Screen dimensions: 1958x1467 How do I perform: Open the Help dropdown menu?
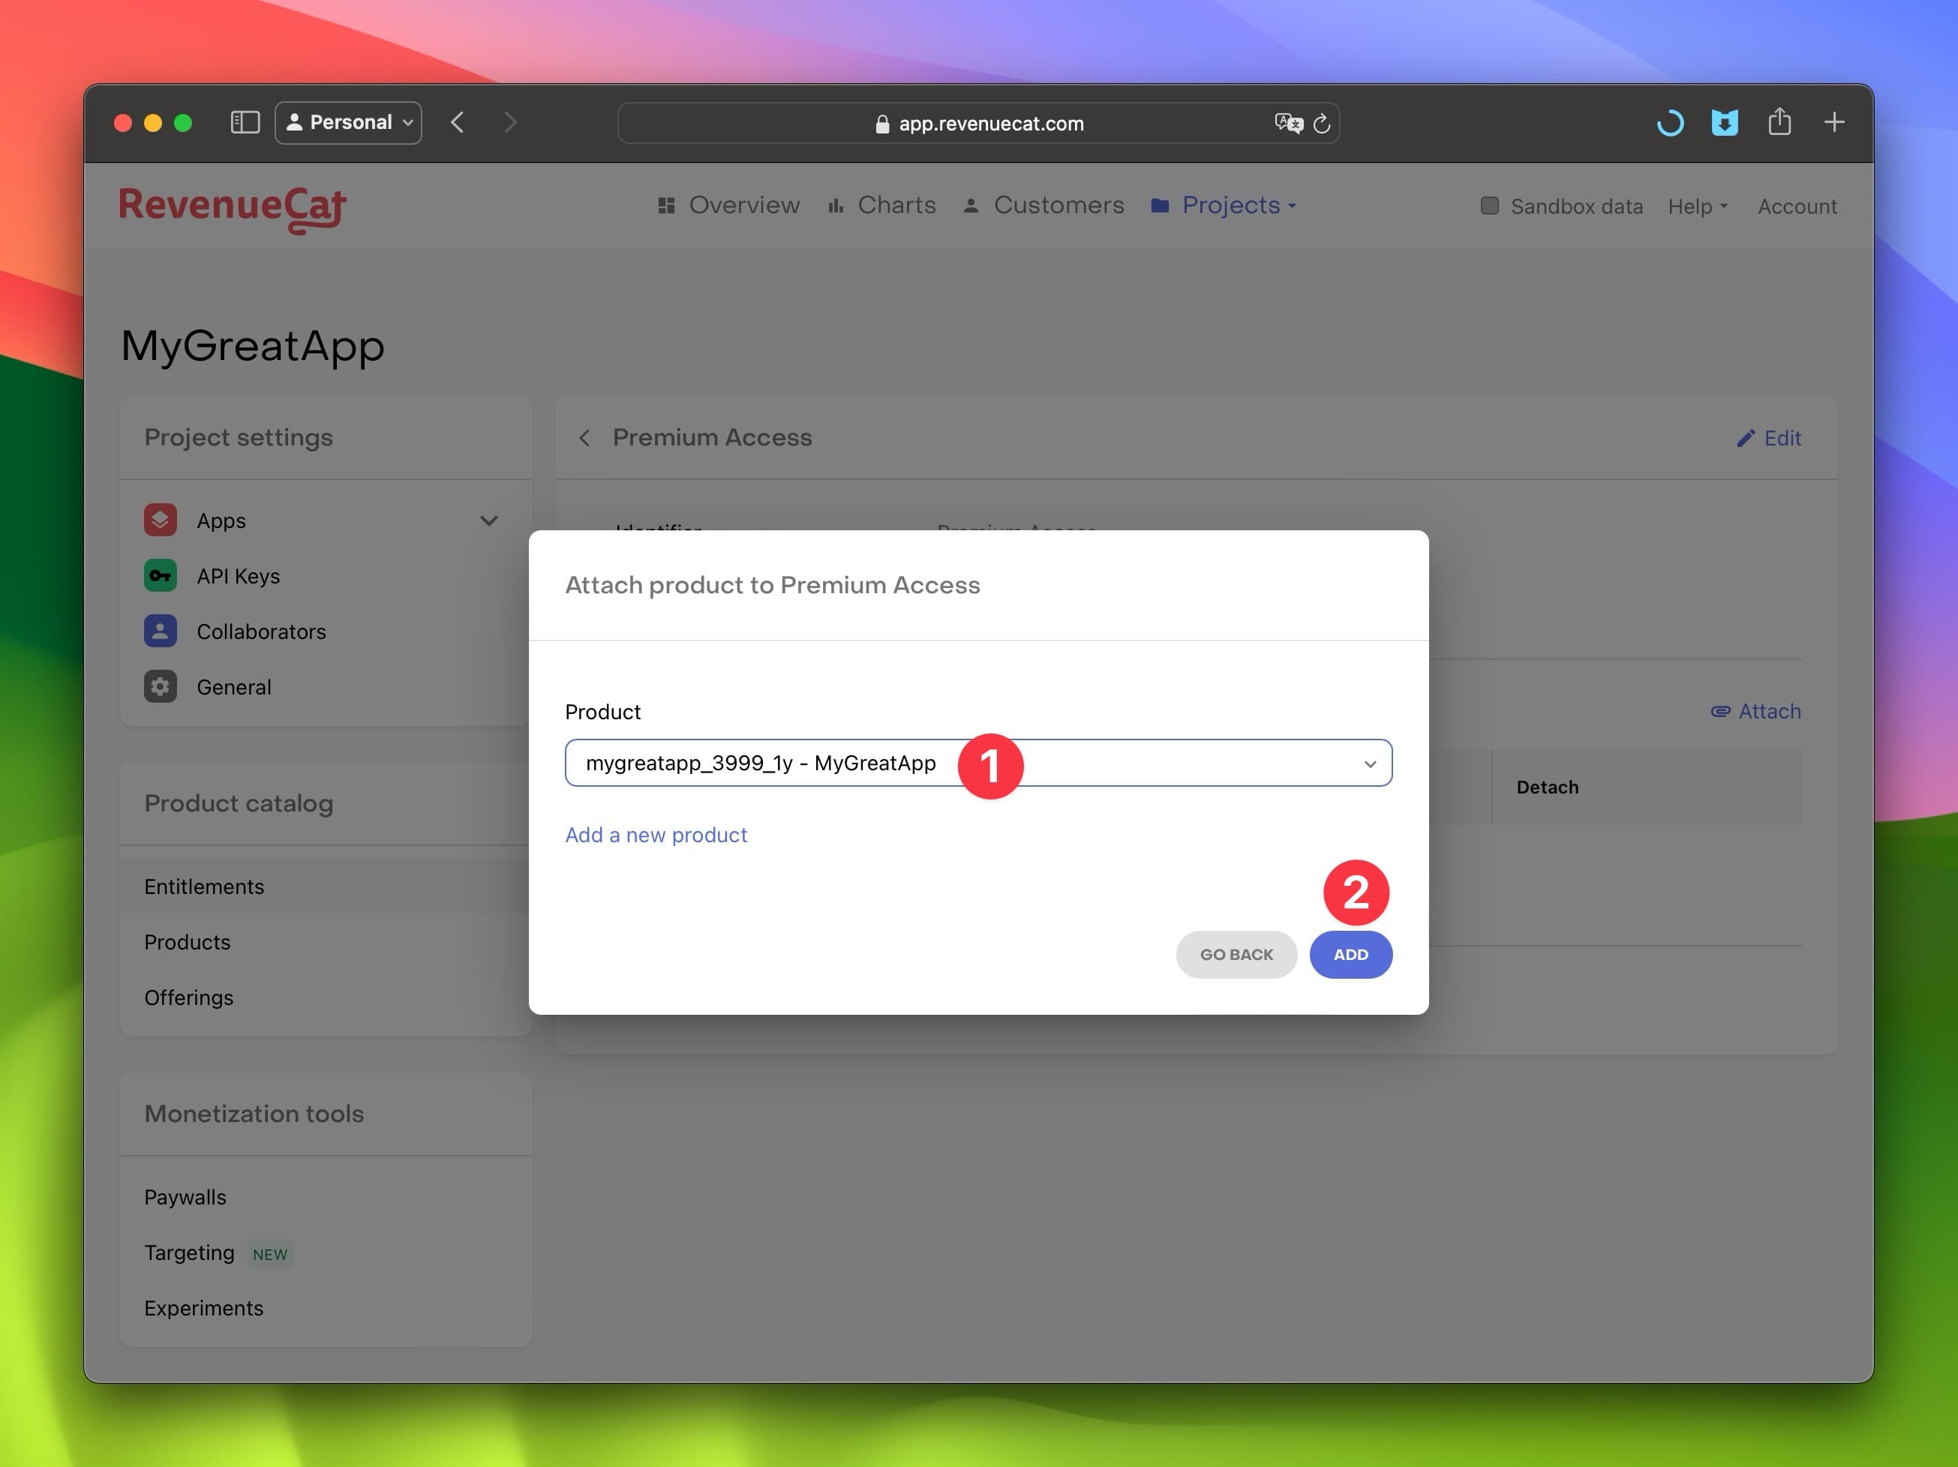1698,206
